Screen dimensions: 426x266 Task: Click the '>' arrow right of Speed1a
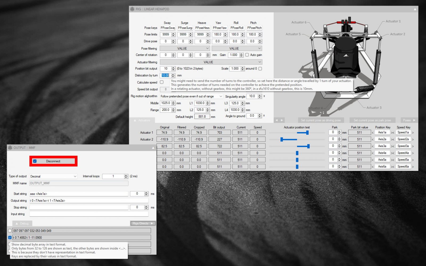point(413,133)
